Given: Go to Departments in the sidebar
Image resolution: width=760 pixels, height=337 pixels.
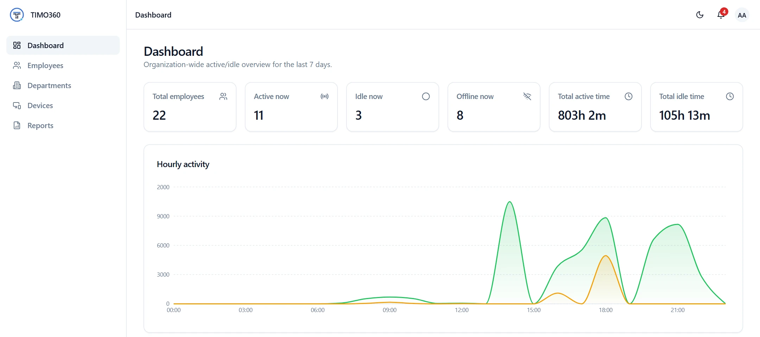Looking at the screenshot, I should click(63, 85).
